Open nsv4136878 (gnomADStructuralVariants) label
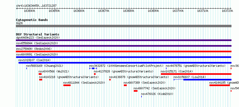The height and width of the screenshot is (107, 239). click(x=139, y=77)
